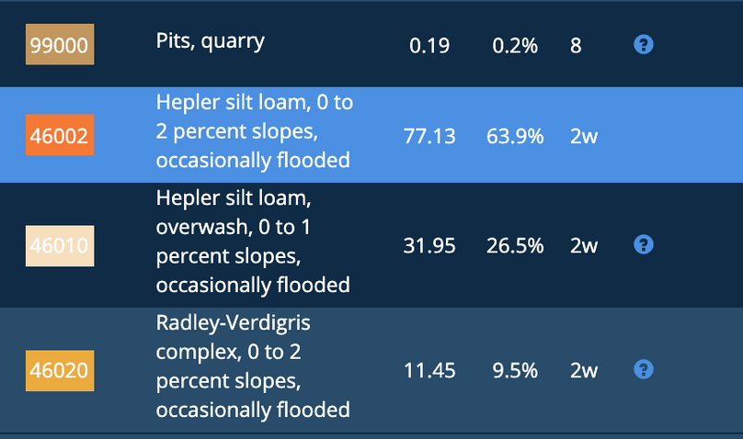Click the 46010 cream color swatch
743x439 pixels.
[x=60, y=246]
